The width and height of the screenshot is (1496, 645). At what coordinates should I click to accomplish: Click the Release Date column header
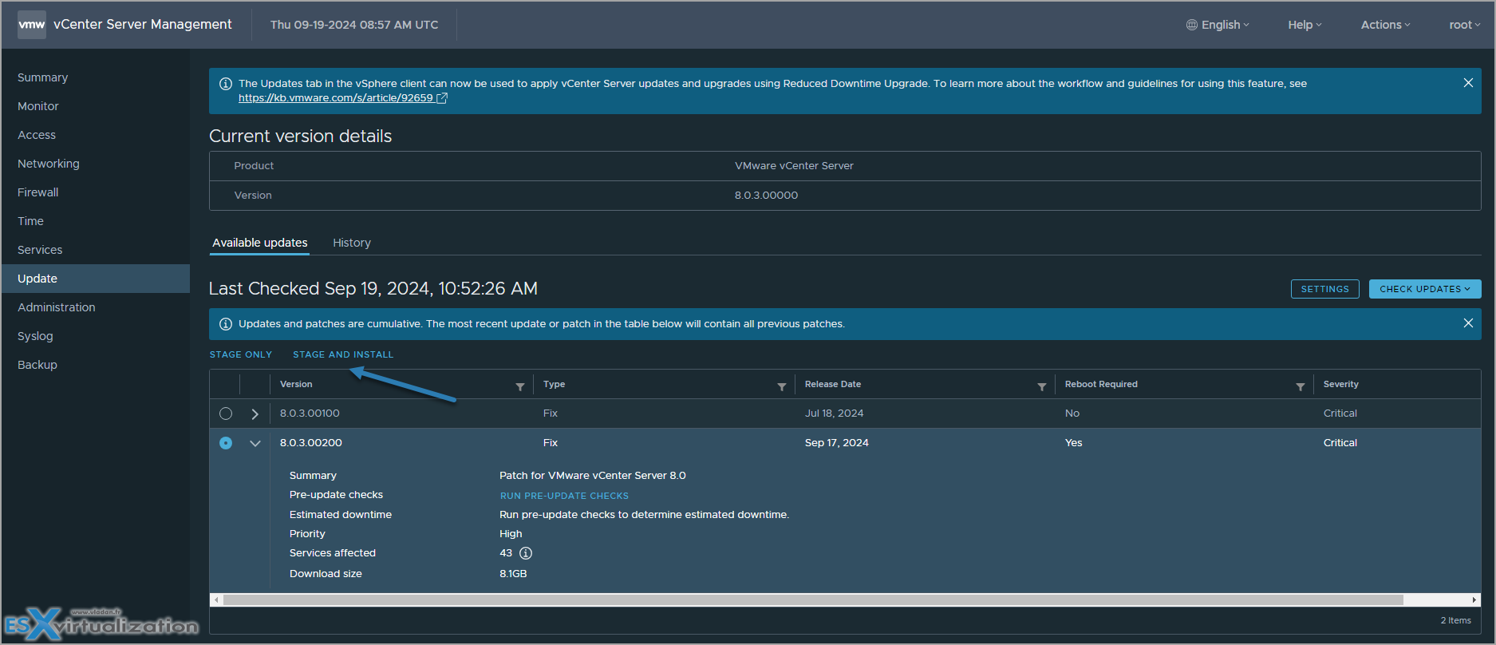click(x=833, y=384)
